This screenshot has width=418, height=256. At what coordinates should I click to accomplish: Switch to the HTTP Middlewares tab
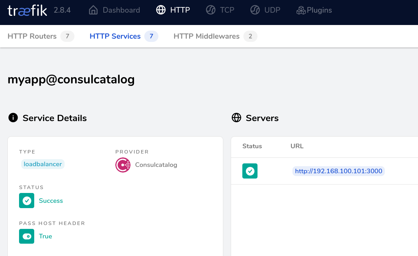[206, 36]
